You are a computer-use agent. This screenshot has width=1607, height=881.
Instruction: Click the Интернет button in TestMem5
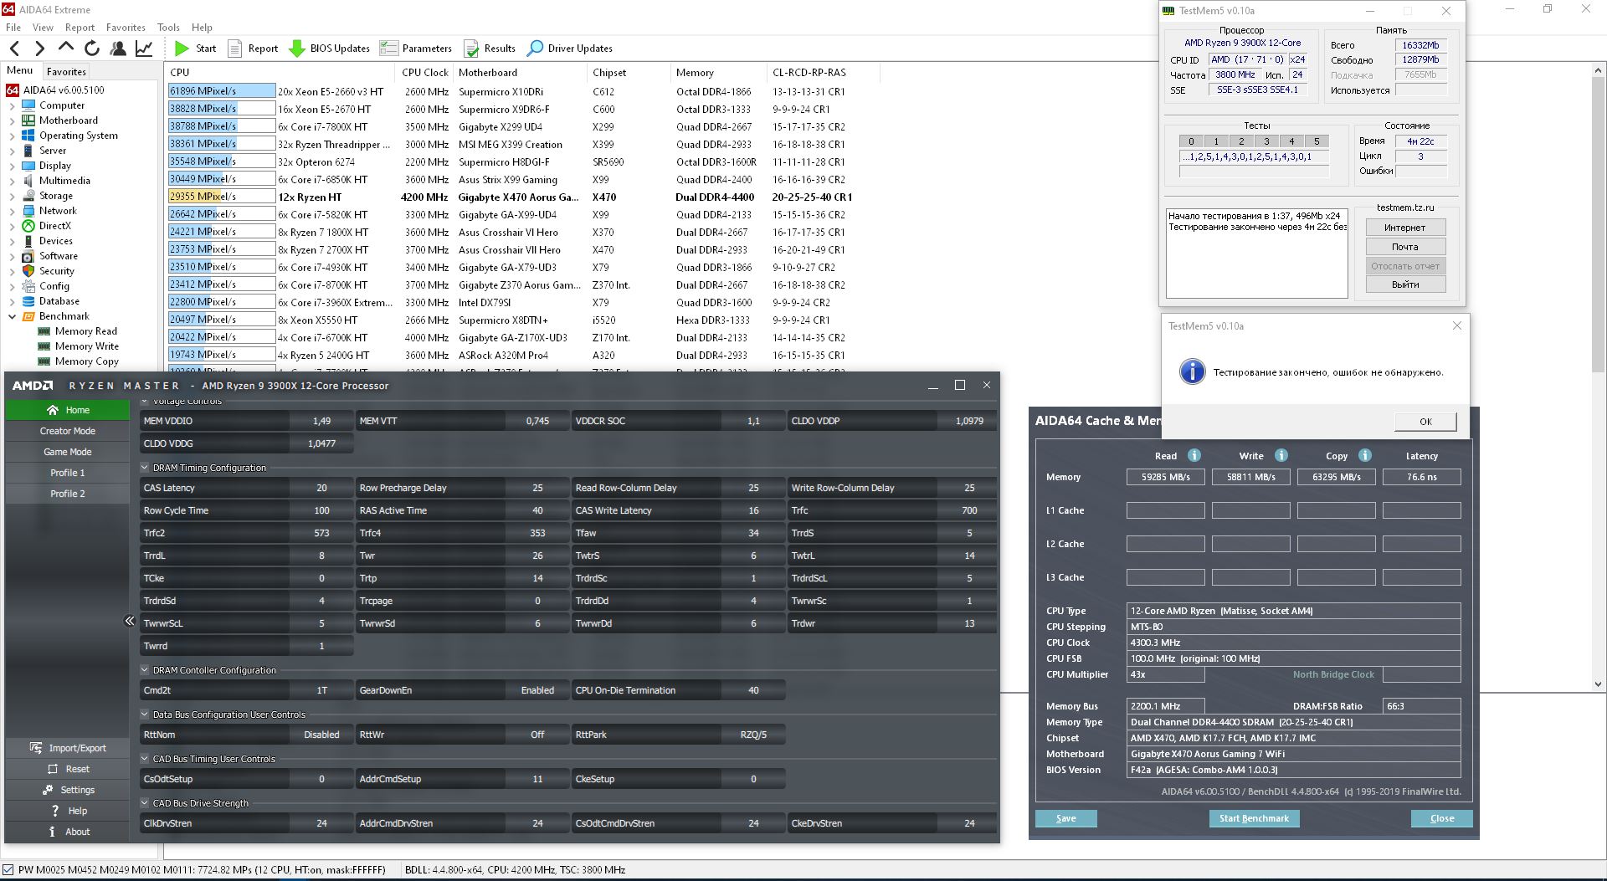point(1405,228)
